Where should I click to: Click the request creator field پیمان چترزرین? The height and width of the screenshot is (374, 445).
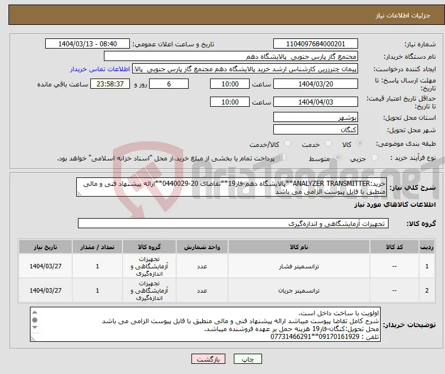tap(245, 69)
